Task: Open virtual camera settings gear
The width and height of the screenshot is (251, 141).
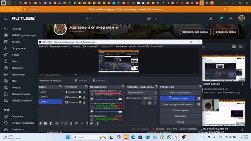Action: tap(198, 105)
